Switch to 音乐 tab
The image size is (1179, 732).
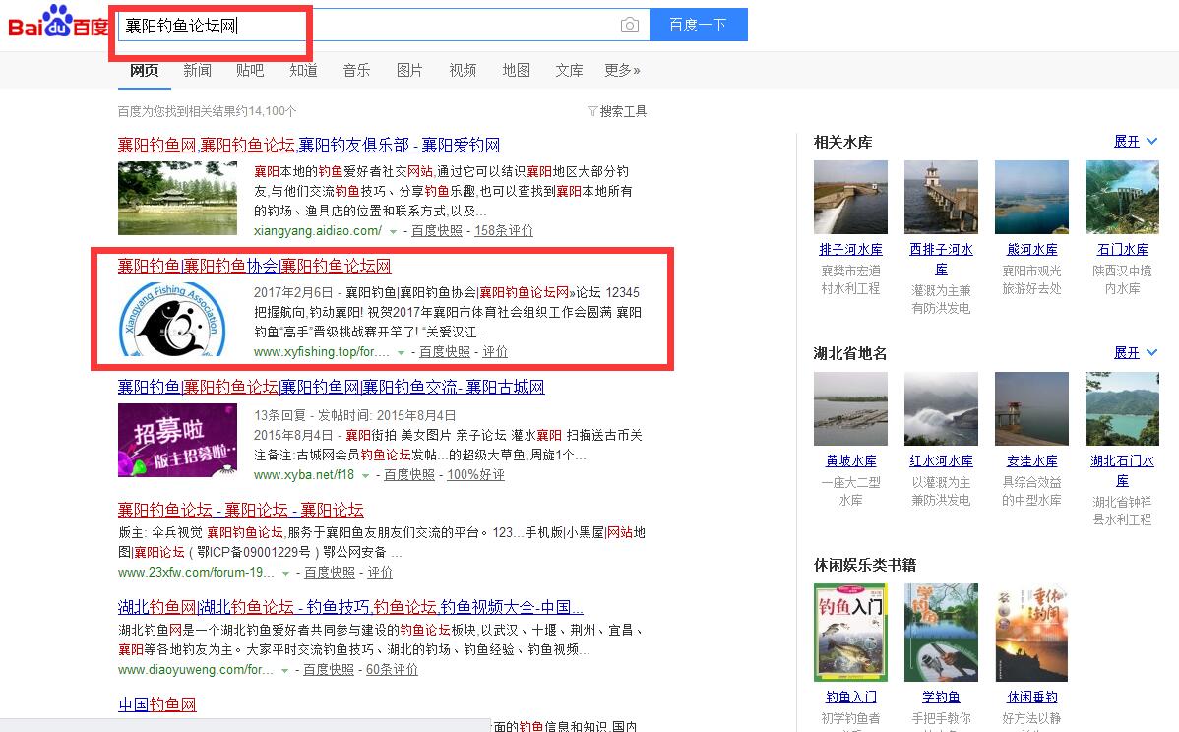click(x=356, y=70)
